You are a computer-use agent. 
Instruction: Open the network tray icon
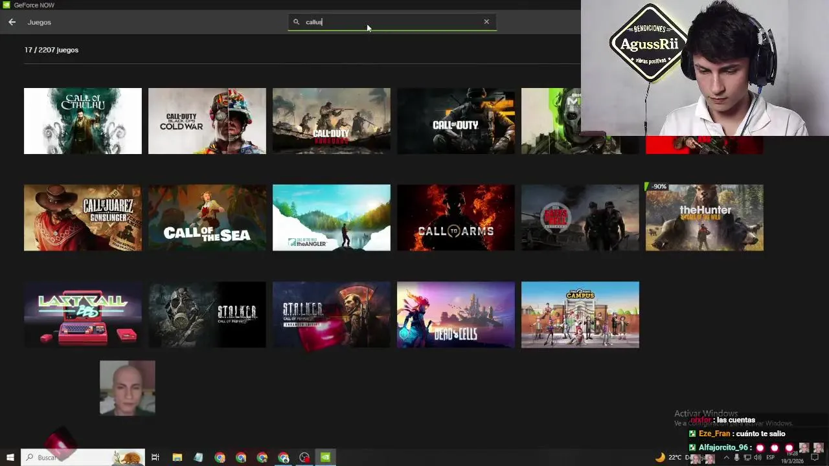coord(747,458)
